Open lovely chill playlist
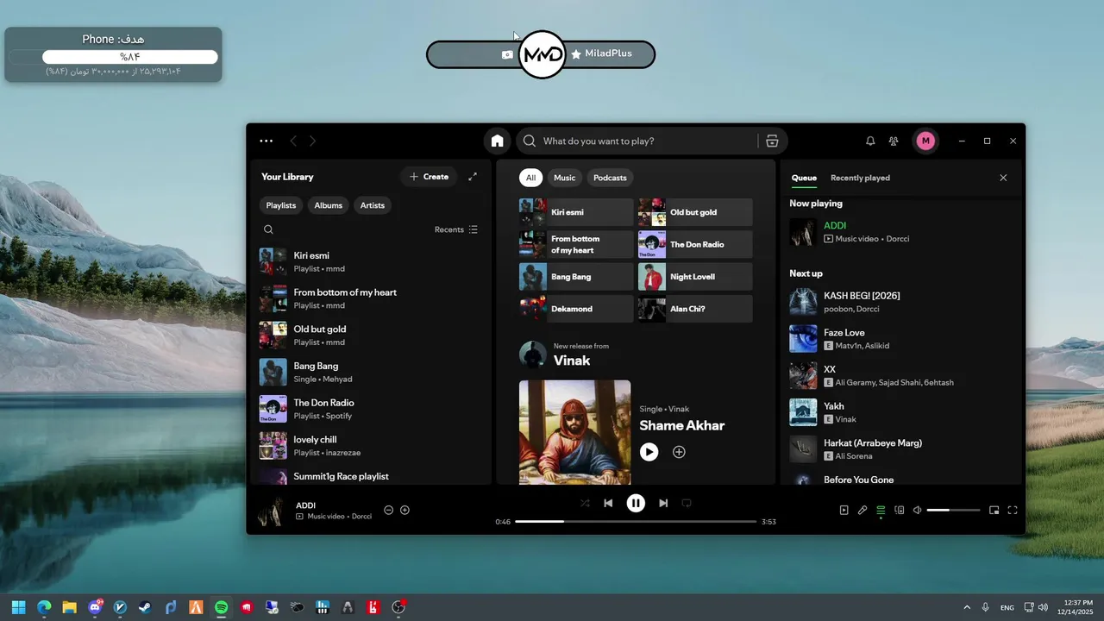Screen dimensions: 1104x621 click(x=371, y=445)
